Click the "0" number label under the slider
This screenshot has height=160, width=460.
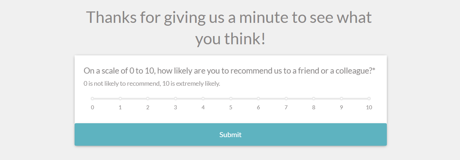click(92, 107)
